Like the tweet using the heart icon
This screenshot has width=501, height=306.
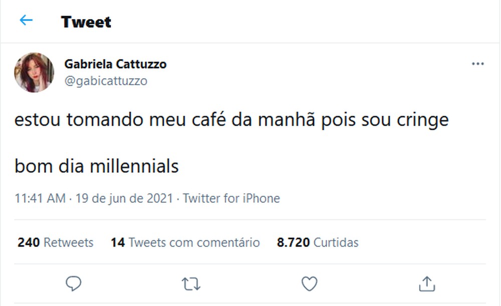[309, 283]
